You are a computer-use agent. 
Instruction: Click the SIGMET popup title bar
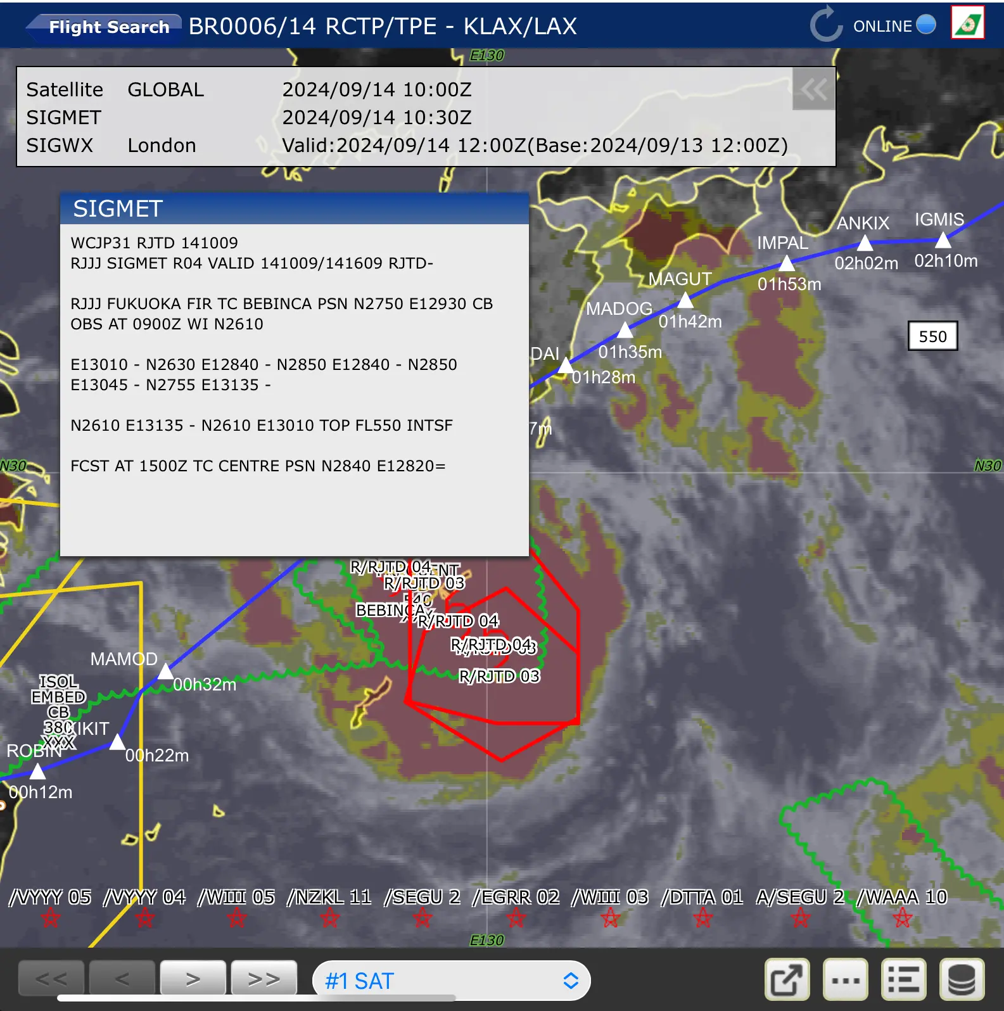point(294,208)
